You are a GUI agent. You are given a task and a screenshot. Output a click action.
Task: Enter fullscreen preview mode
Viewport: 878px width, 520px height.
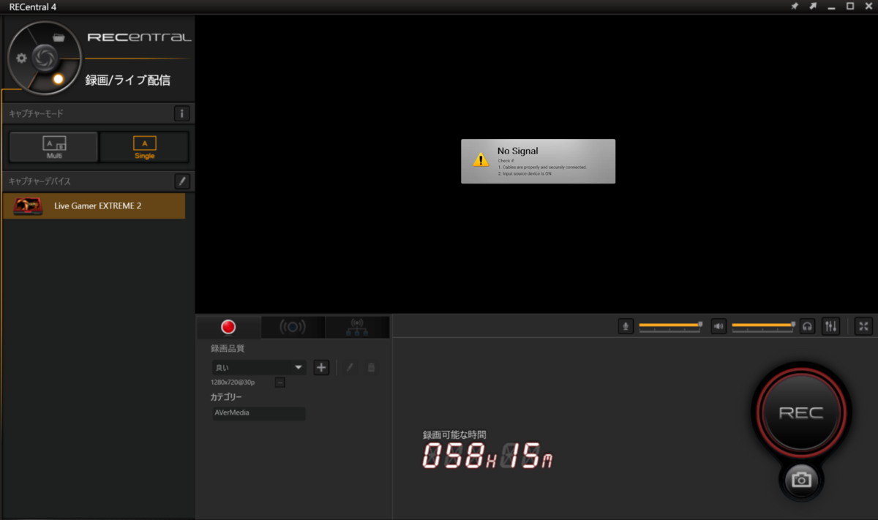tap(863, 326)
